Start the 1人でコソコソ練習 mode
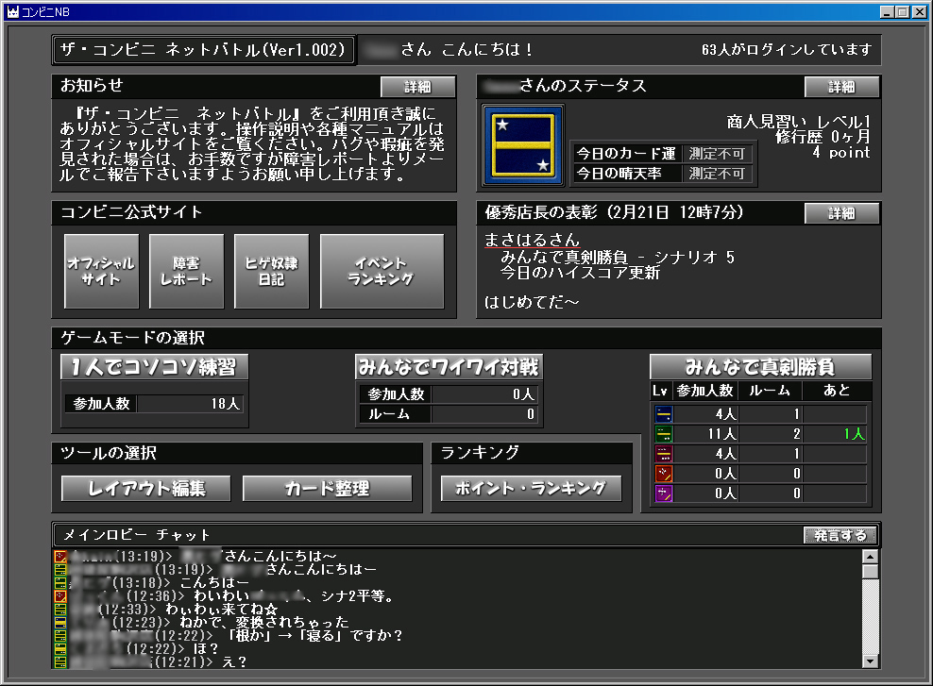This screenshot has height=686, width=933. click(x=154, y=367)
